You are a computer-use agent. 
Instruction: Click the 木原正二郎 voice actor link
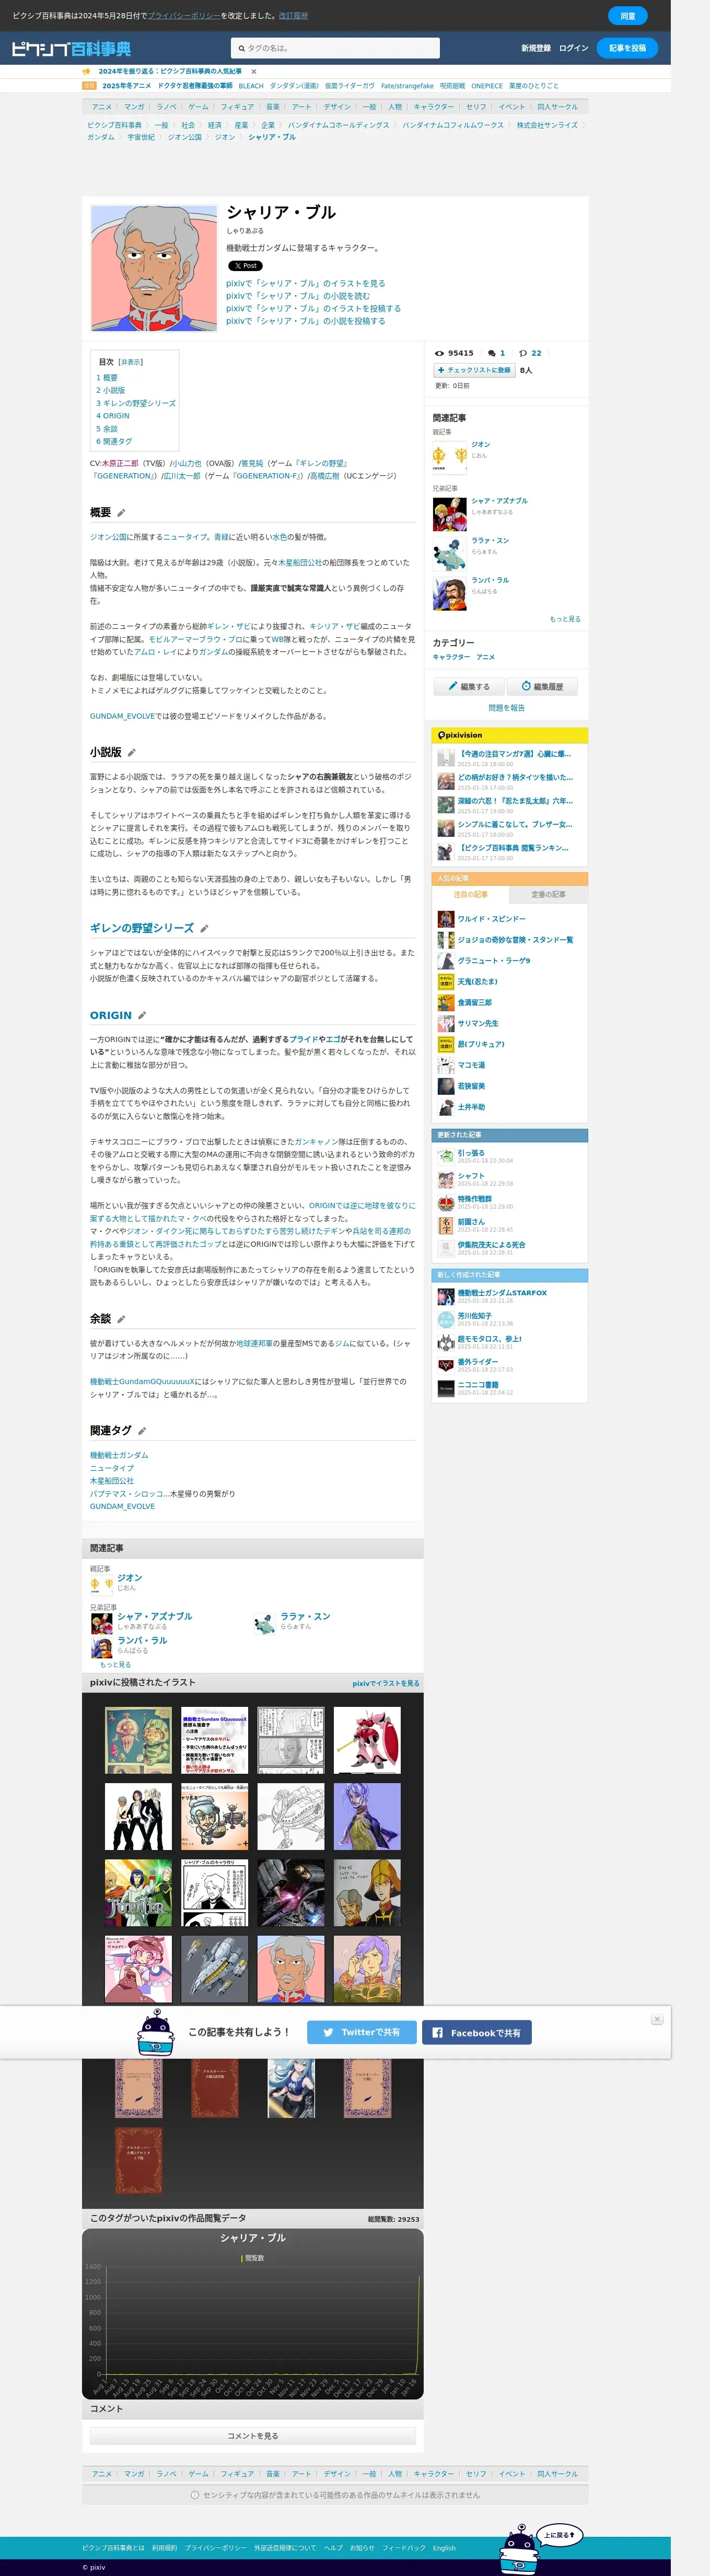(x=120, y=464)
